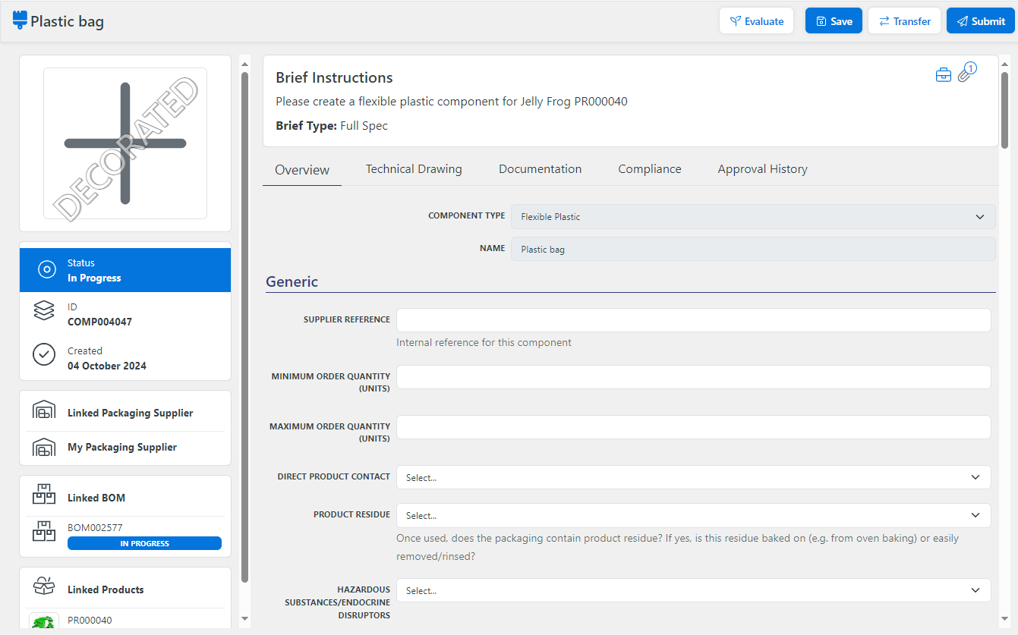Image resolution: width=1018 pixels, height=635 pixels.
Task: Click the Decorated placeholder thumbnail
Action: click(x=124, y=143)
